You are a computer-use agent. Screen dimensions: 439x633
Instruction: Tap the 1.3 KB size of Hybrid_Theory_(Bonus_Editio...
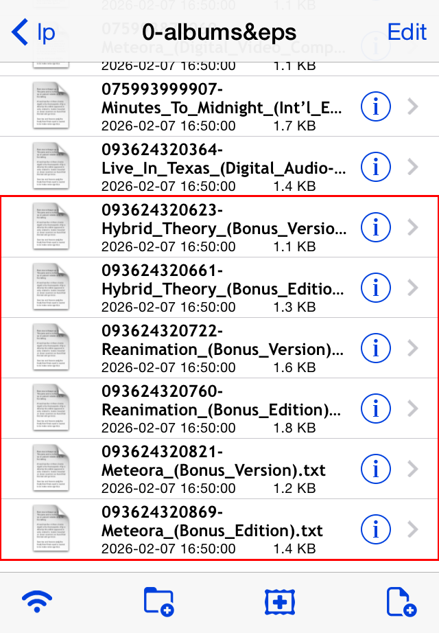pos(294,307)
